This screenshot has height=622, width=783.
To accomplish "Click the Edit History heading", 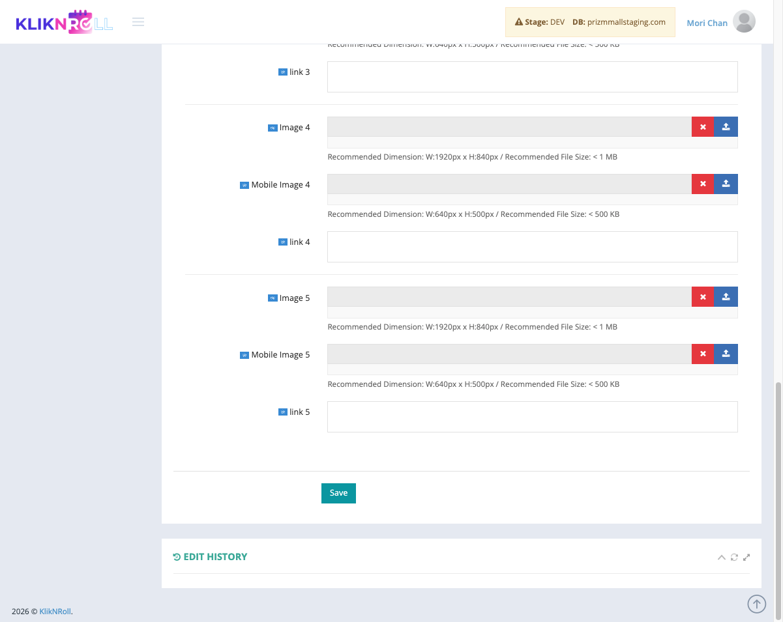I will point(211,557).
